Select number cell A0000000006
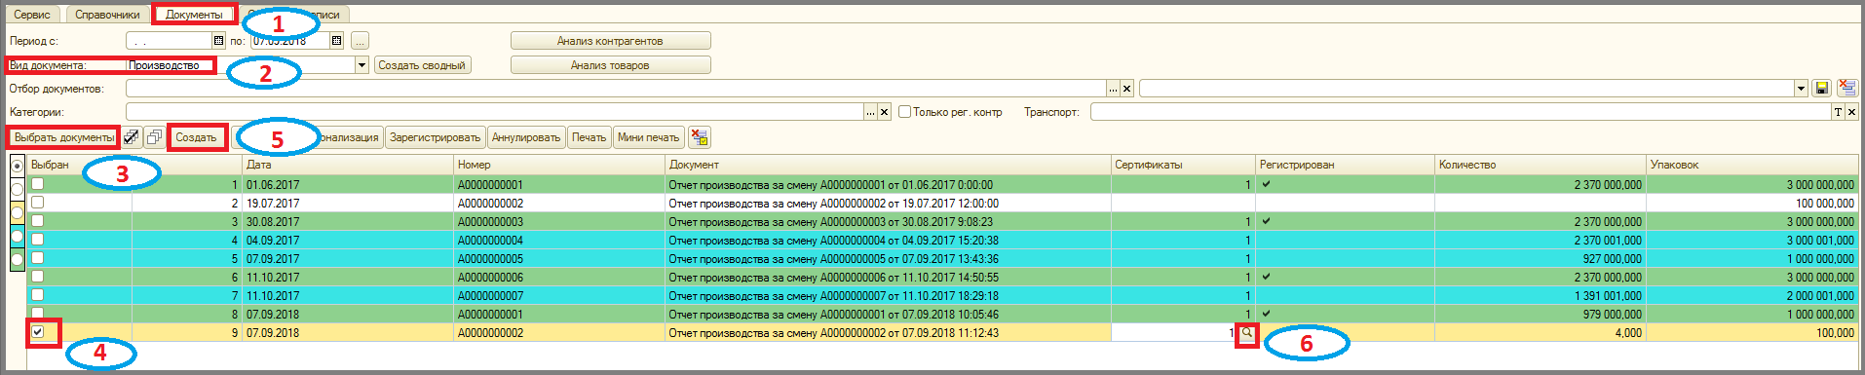The image size is (1865, 375). pos(559,277)
